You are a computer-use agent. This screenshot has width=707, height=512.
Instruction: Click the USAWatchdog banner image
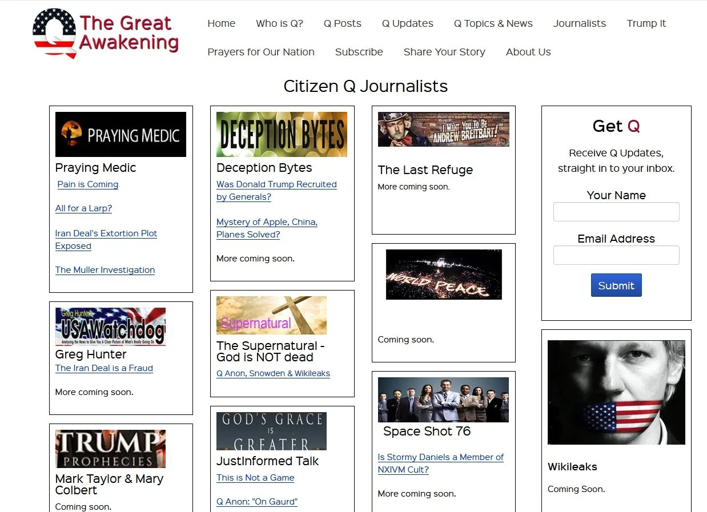[x=110, y=326]
